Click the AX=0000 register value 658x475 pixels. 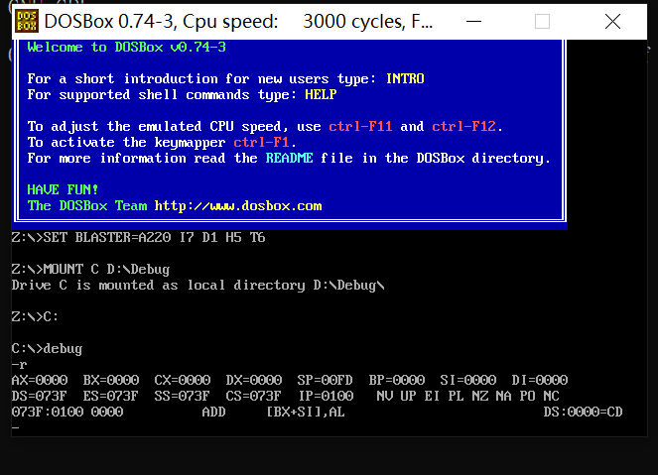point(40,380)
